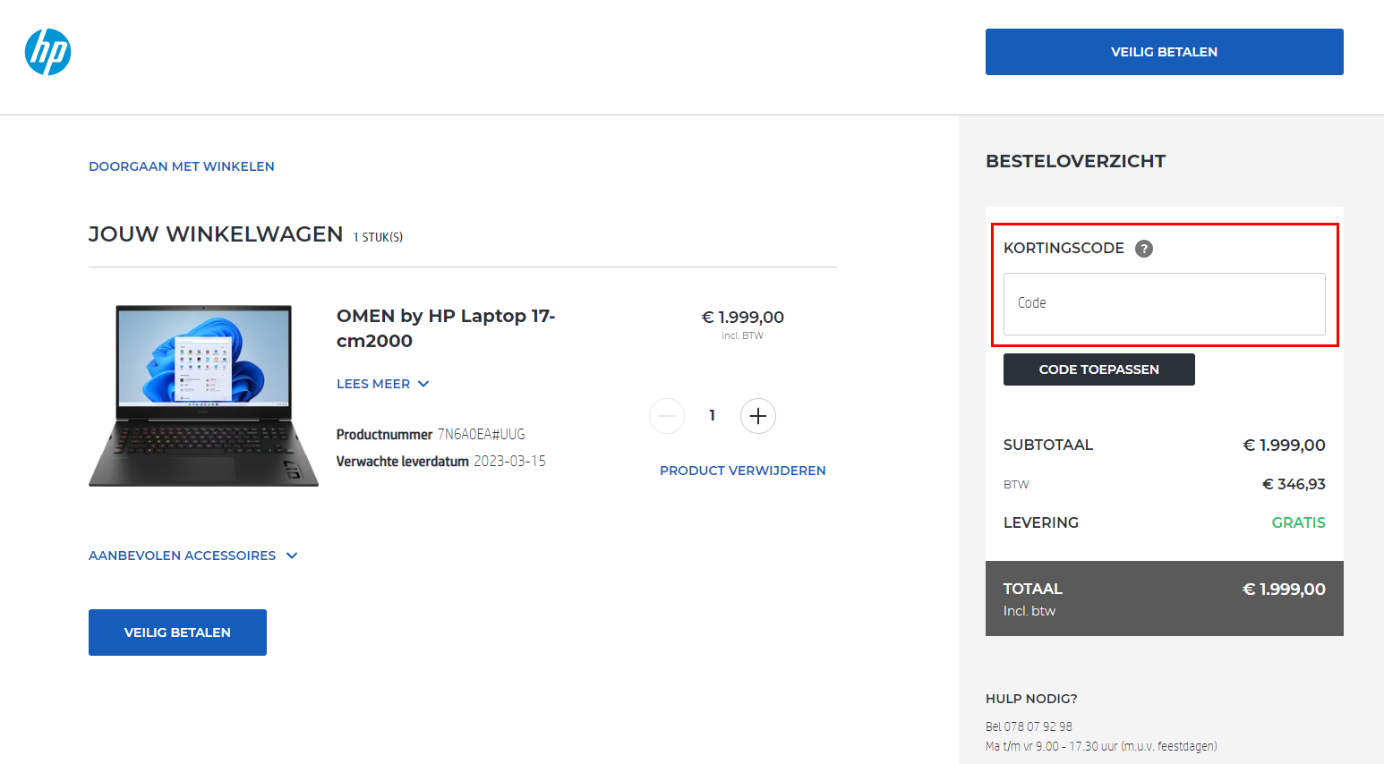Follow the Doorgaan met winkelen link
The image size is (1384, 764).
click(x=182, y=166)
